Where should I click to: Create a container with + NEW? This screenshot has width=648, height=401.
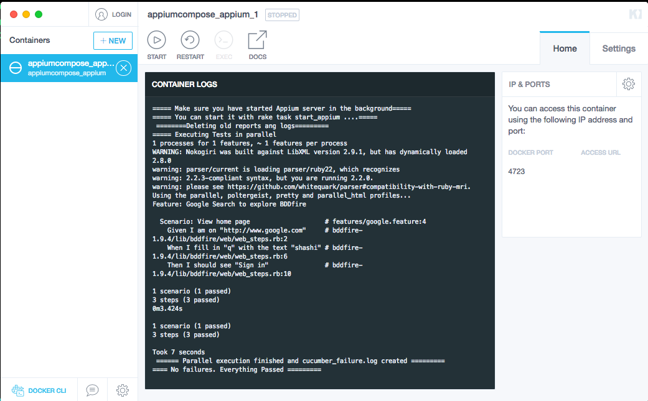tap(113, 40)
